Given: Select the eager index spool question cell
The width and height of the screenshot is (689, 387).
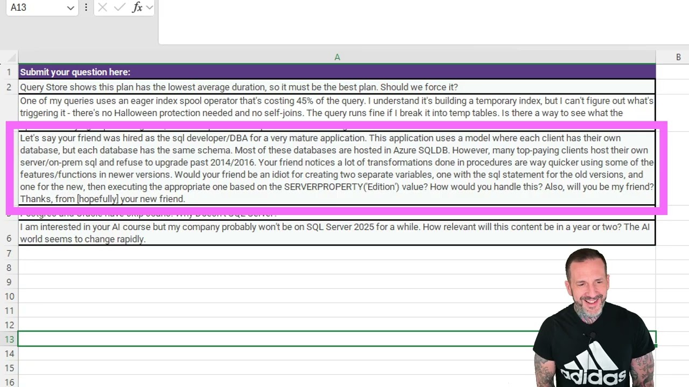Looking at the screenshot, I should [x=337, y=107].
